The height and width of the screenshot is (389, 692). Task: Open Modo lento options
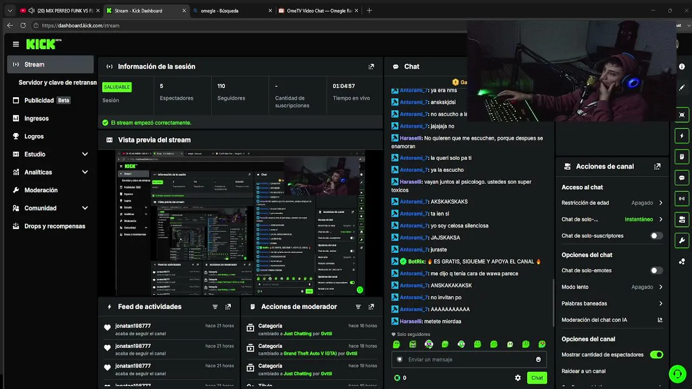click(612, 287)
